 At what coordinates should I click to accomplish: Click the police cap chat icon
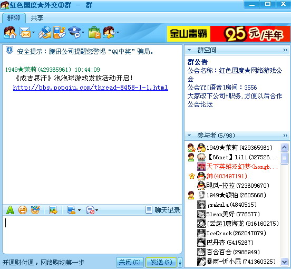tap(74, 32)
